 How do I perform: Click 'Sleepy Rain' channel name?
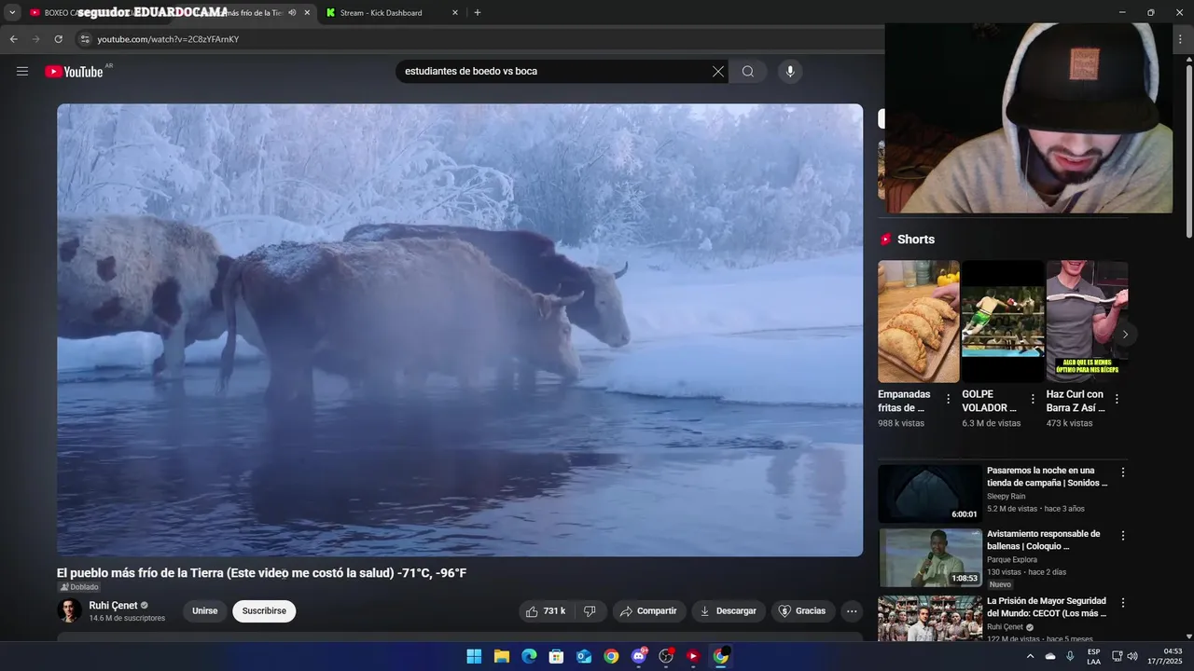1006,497
